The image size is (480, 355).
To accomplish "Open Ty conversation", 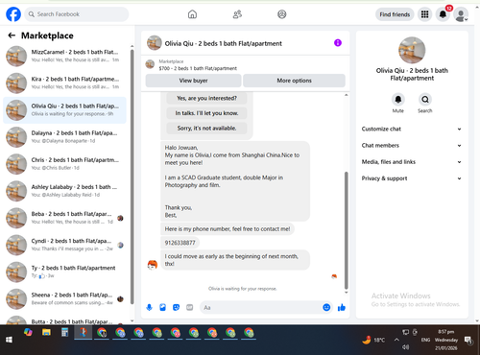I will coord(64,272).
